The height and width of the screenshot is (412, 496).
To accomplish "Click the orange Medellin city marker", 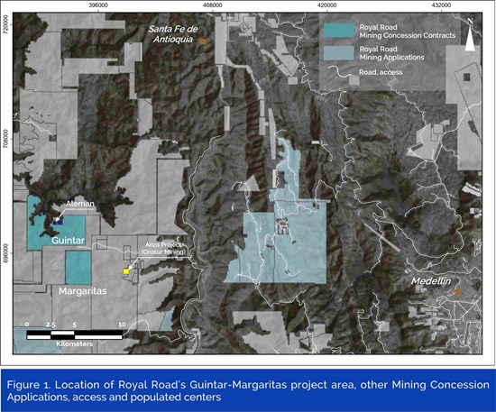I will (x=458, y=292).
